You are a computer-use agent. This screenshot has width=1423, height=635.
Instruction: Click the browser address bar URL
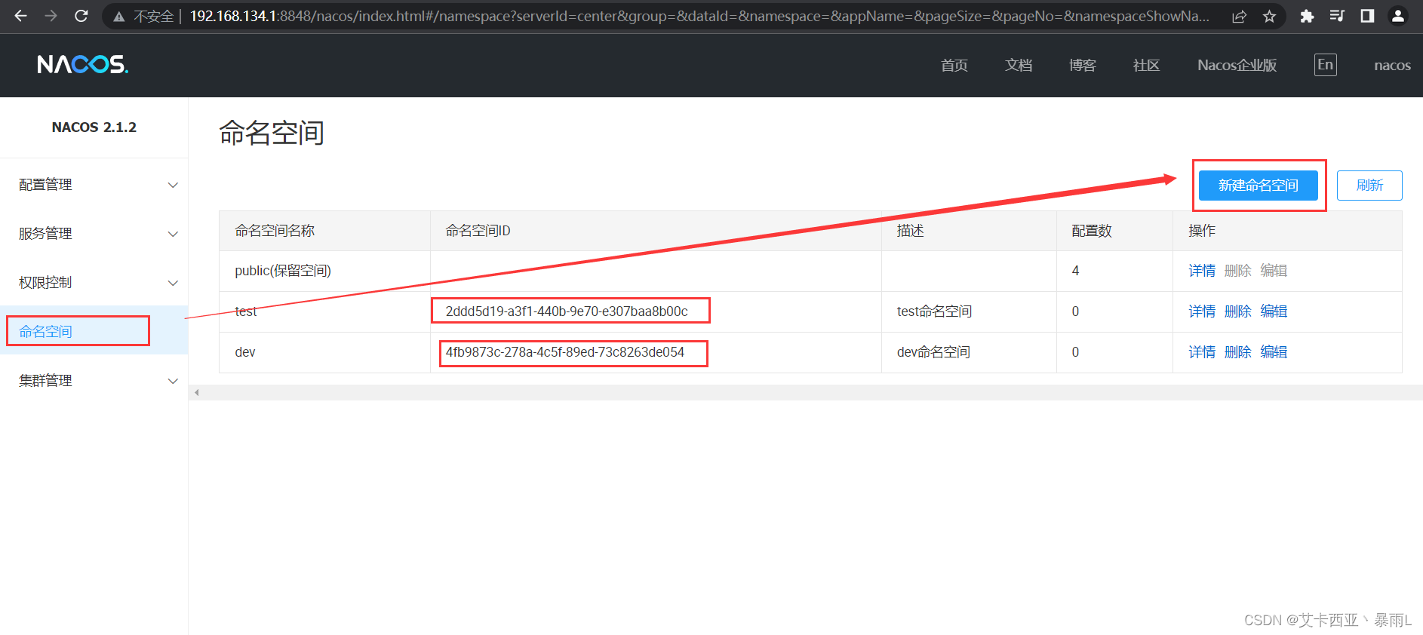699,17
